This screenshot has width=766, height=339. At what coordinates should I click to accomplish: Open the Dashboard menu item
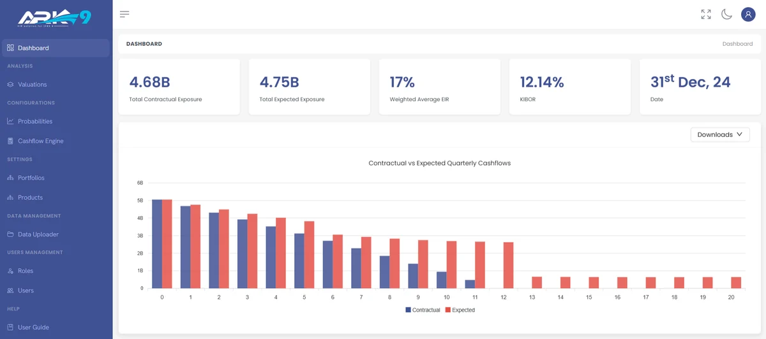tap(56, 48)
